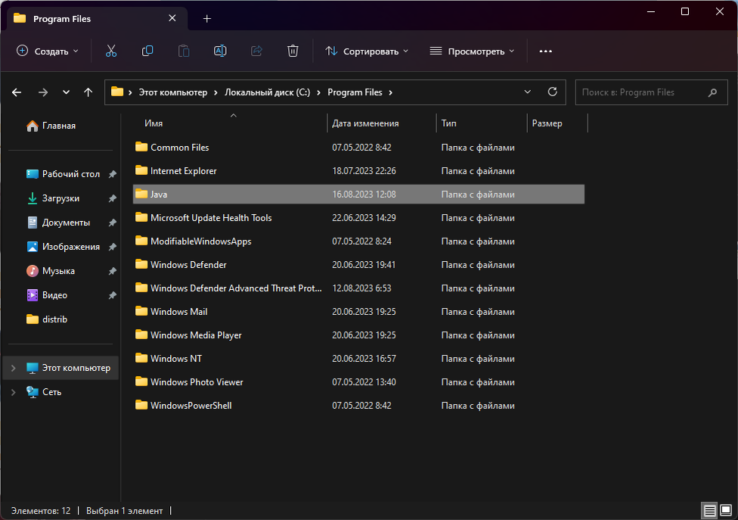Click Этот компьютер in the address path
Viewport: 738px width, 520px height.
[x=172, y=92]
